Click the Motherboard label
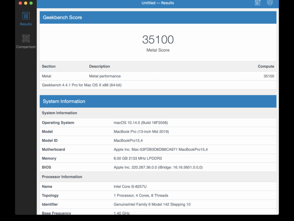294x221 pixels. click(53, 149)
